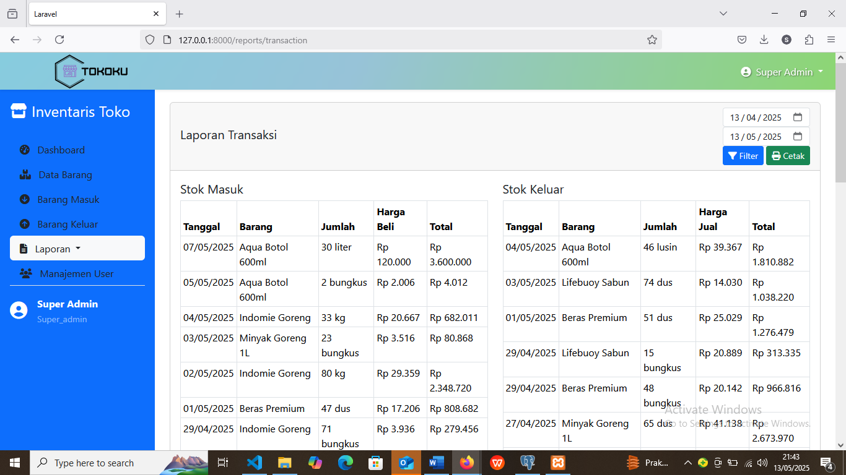Image resolution: width=846 pixels, height=475 pixels.
Task: Open calendar picker for start date 13/04/2025
Action: (x=798, y=118)
